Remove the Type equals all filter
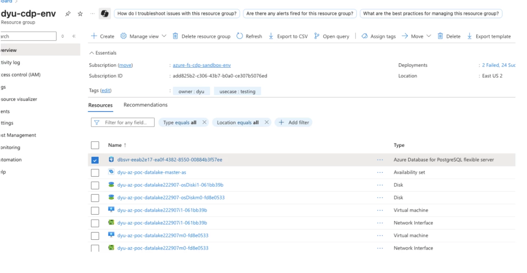 pyautogui.click(x=204, y=122)
